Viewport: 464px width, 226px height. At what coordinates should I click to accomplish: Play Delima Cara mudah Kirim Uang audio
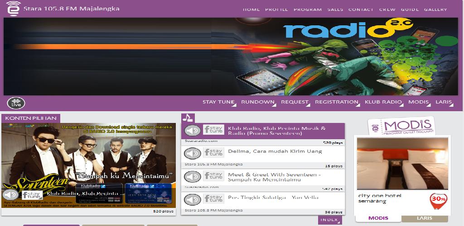(x=192, y=153)
